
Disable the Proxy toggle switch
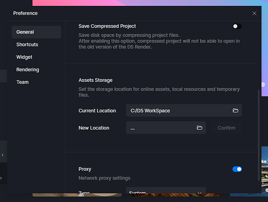pyautogui.click(x=237, y=169)
